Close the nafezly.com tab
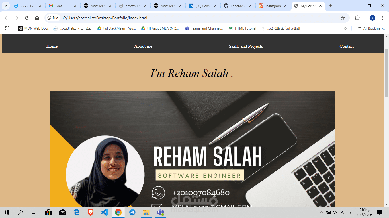The image size is (389, 218). click(x=145, y=6)
